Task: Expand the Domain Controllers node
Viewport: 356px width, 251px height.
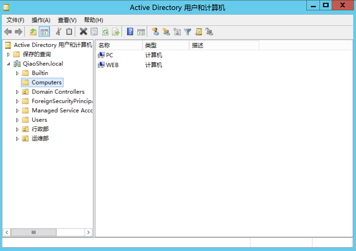Action: coord(17,92)
